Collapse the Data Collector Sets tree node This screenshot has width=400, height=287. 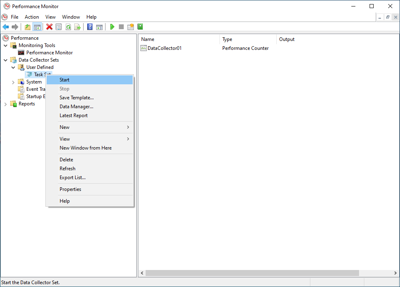tap(6, 60)
